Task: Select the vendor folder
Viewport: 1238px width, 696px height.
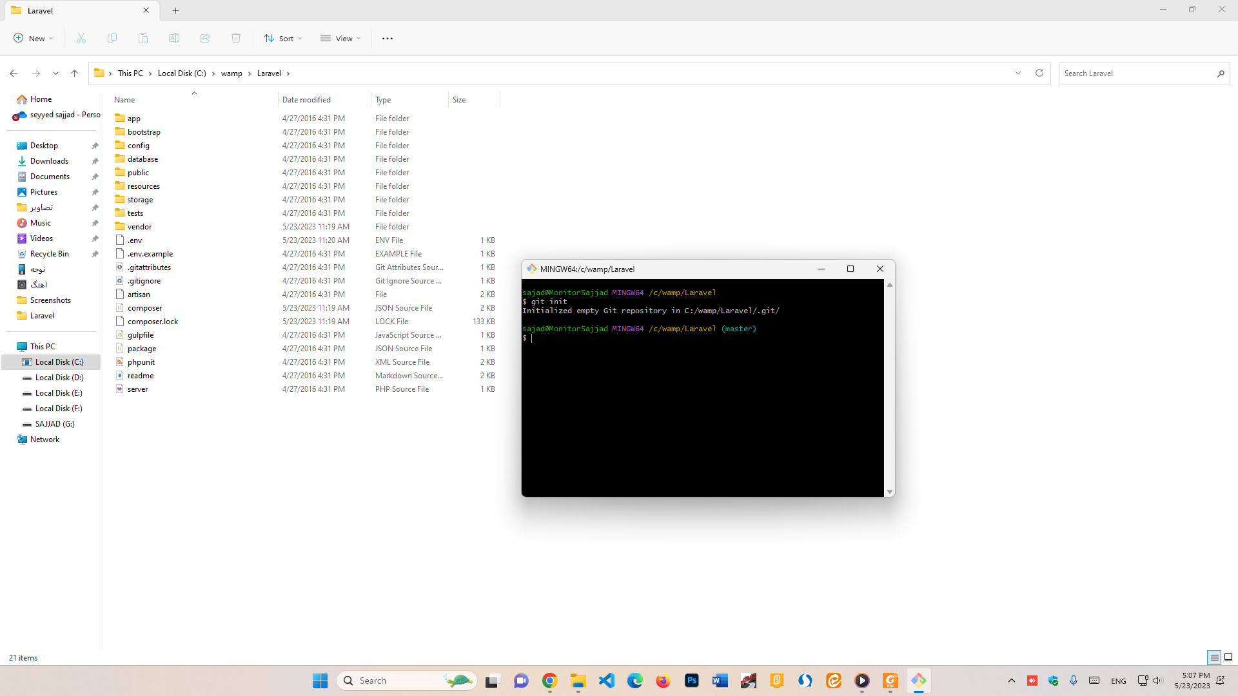Action: [139, 227]
